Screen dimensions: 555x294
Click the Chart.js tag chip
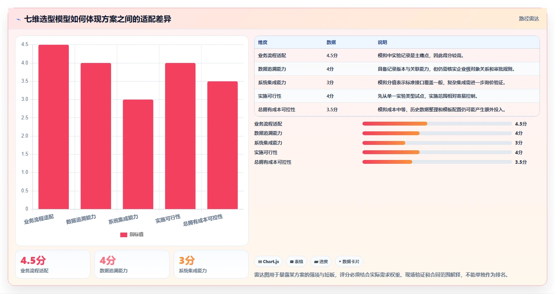click(x=269, y=262)
